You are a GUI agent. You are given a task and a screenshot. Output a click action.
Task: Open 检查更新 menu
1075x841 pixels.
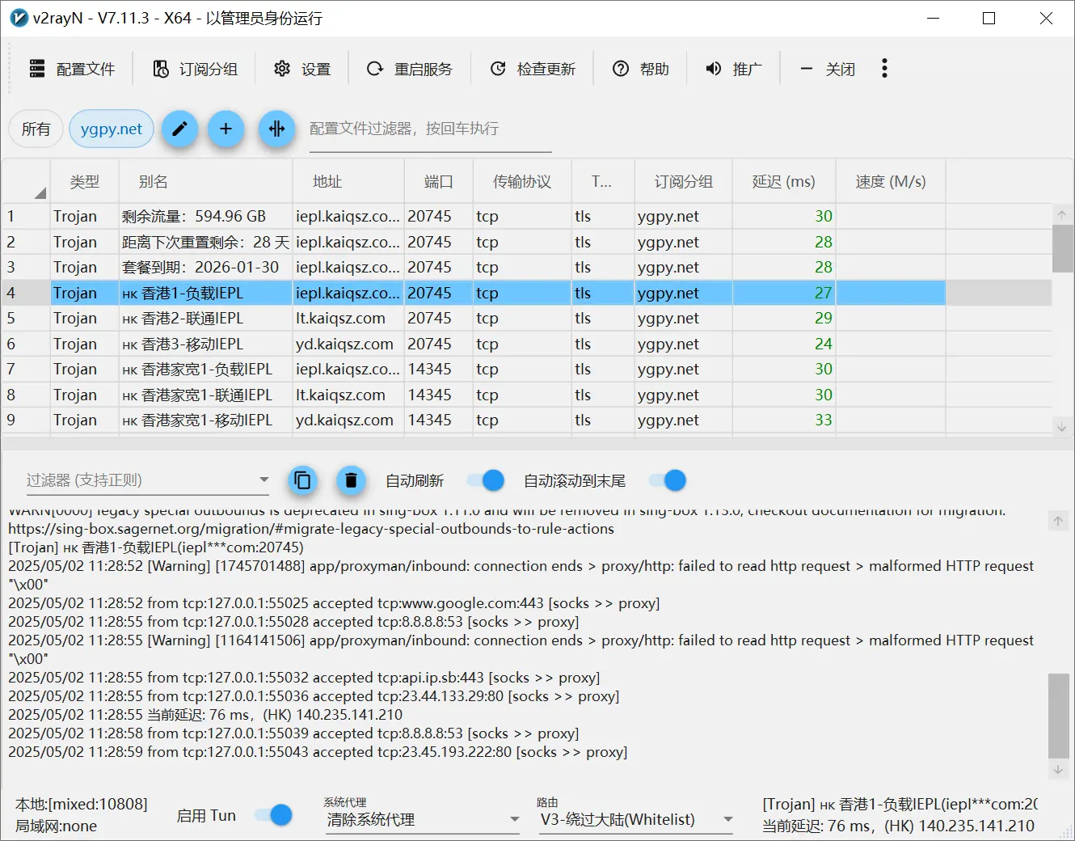pyautogui.click(x=533, y=69)
